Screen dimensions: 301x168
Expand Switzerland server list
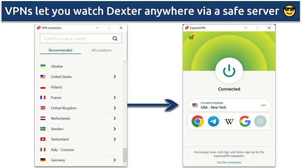[x=115, y=139]
